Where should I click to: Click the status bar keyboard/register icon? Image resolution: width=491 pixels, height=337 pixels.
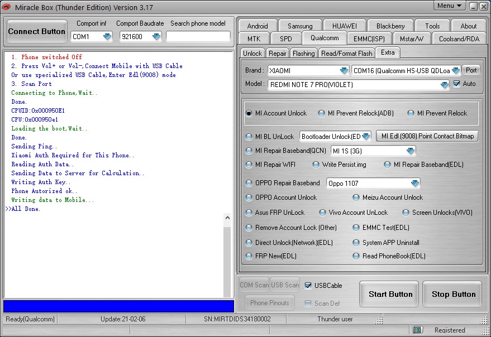click(417, 330)
